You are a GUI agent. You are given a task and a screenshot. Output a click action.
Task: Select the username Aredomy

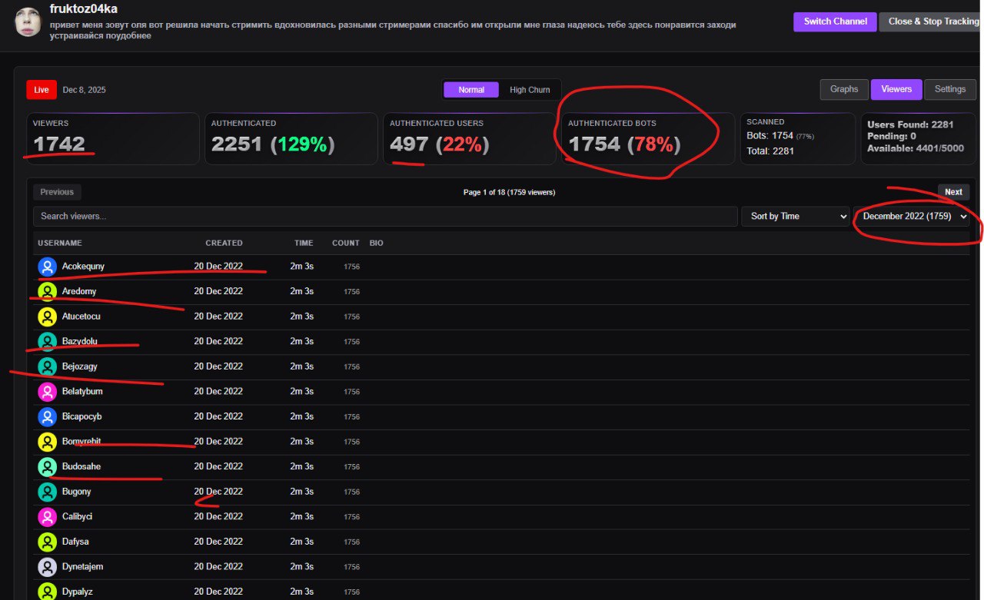tap(79, 291)
